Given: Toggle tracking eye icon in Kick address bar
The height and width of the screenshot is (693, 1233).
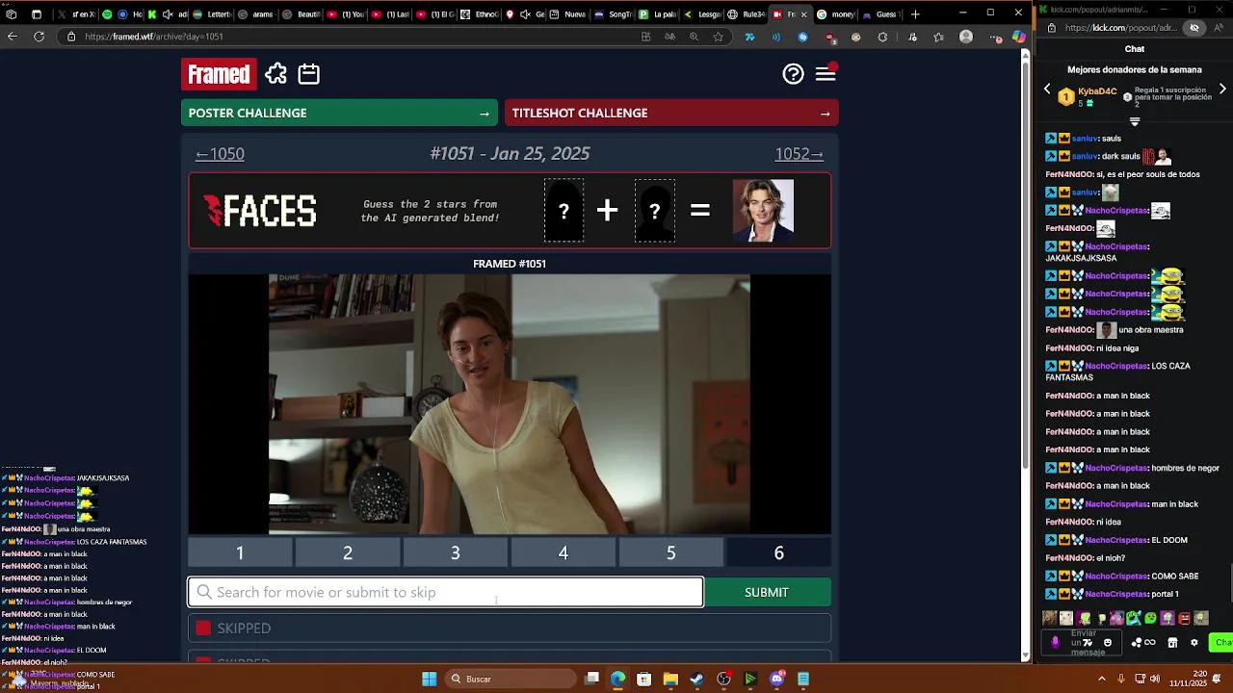Looking at the screenshot, I should coord(1194,28).
